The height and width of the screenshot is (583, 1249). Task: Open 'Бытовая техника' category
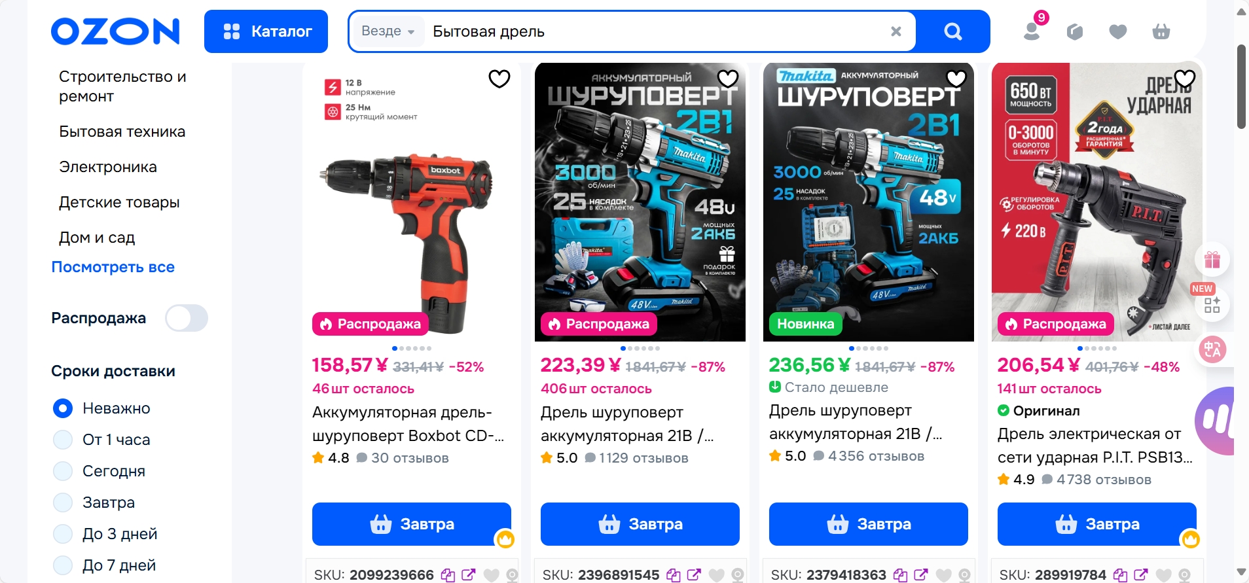tap(122, 132)
